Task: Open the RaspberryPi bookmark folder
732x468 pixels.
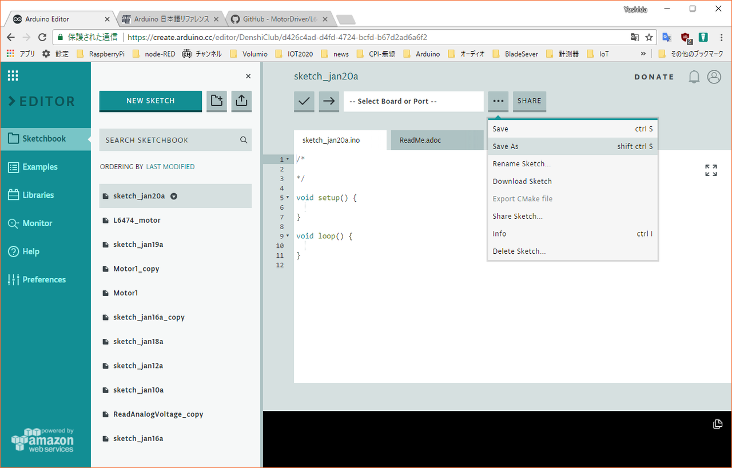Action: (x=101, y=54)
